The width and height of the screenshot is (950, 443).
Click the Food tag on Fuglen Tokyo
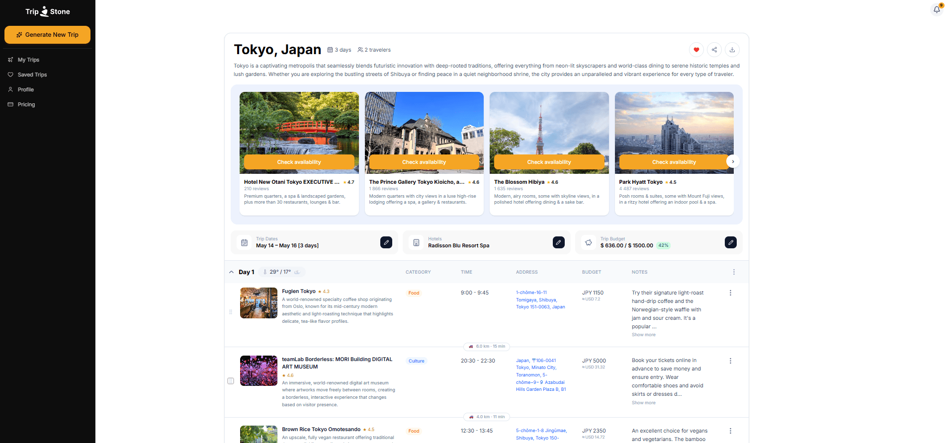[414, 293]
